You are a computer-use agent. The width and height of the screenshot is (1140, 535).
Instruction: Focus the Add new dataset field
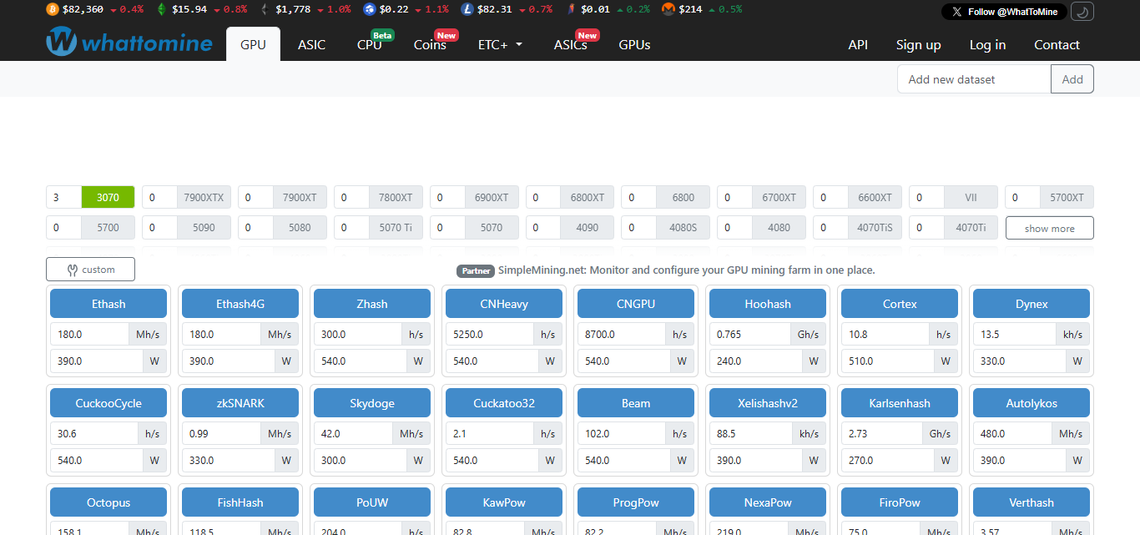pos(974,79)
